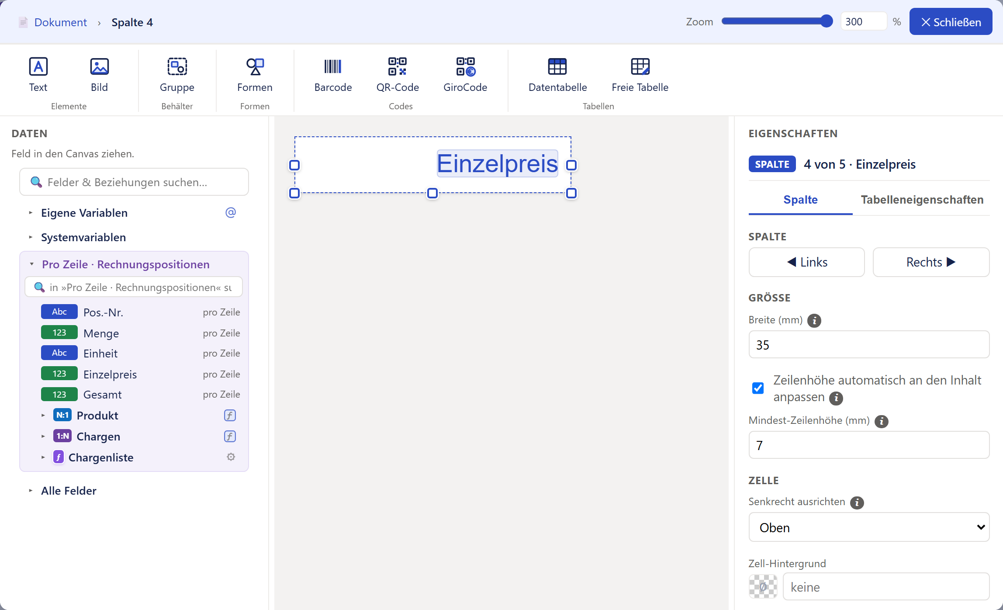
Task: Go to Dokument in the breadcrumb
Action: 60,22
